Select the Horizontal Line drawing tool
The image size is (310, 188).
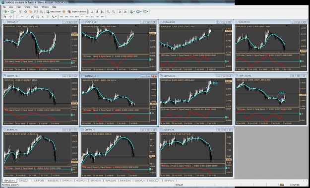click(22, 16)
